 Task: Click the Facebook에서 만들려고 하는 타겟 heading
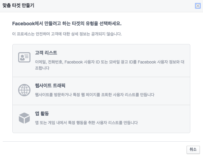point(67,24)
